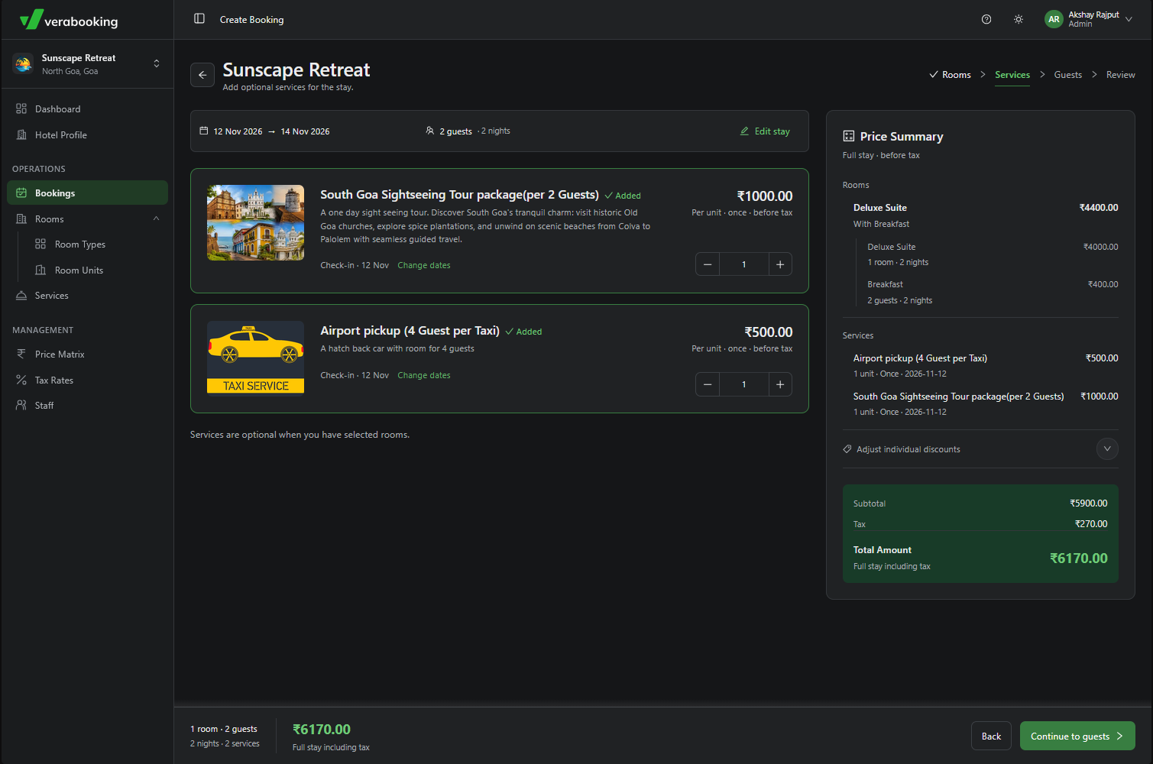Click Edit stay link

[x=765, y=131]
